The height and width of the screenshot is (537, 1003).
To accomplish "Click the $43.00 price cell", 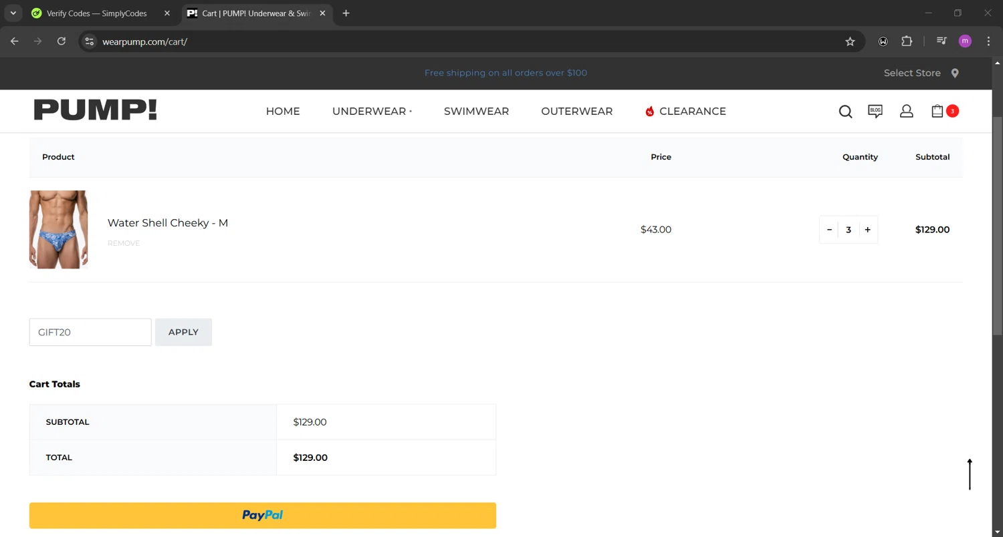I will pyautogui.click(x=656, y=230).
